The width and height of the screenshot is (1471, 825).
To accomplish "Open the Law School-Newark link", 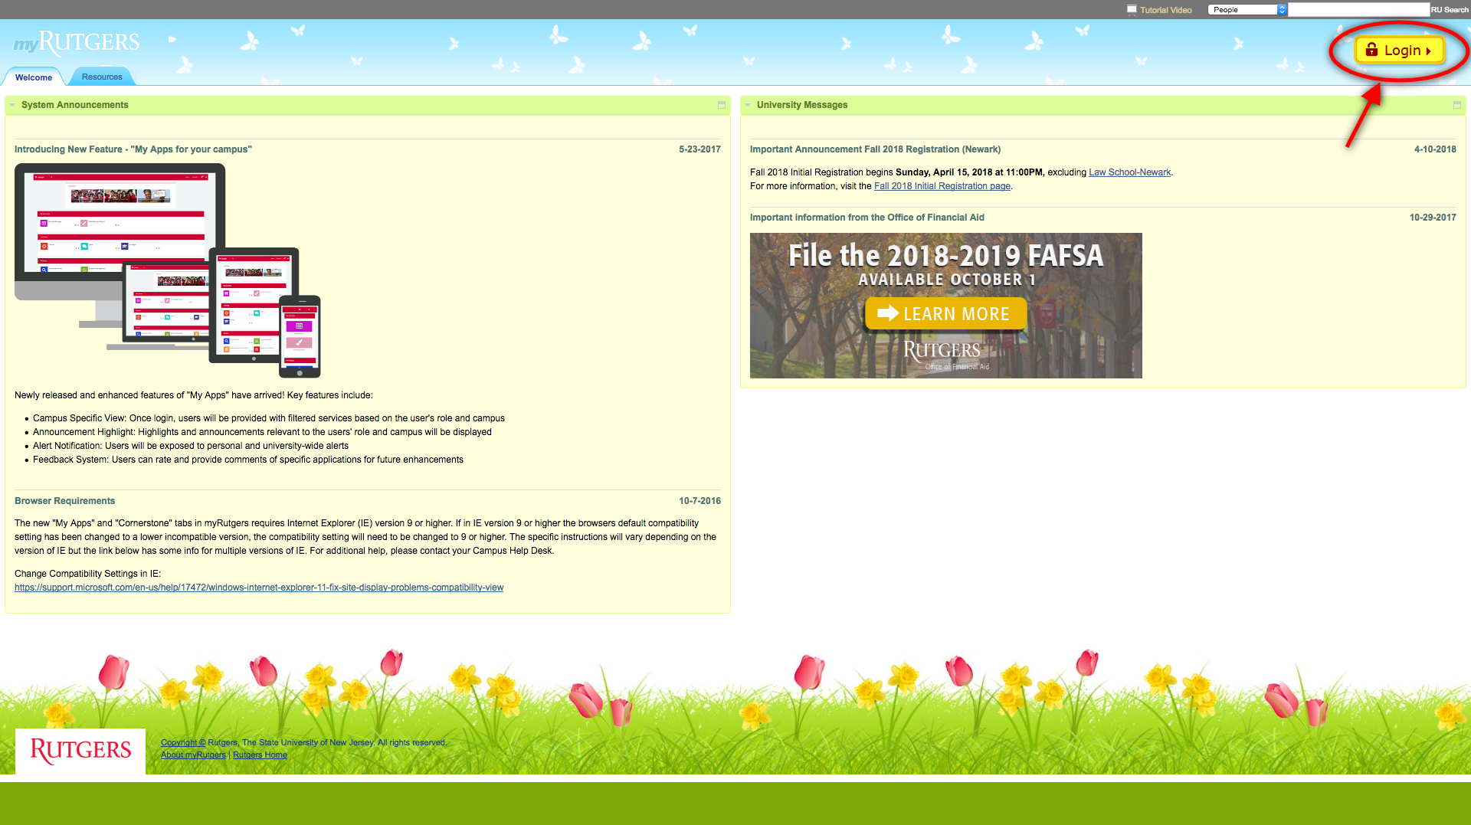I will point(1129,172).
